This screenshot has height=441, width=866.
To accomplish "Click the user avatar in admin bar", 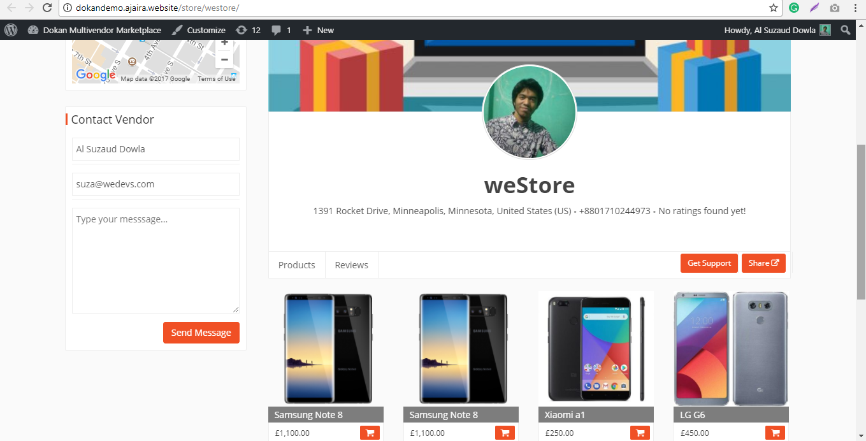I will [x=825, y=30].
